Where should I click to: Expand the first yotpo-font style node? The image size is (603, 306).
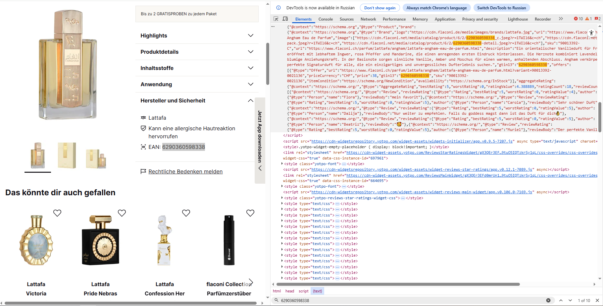click(x=282, y=164)
